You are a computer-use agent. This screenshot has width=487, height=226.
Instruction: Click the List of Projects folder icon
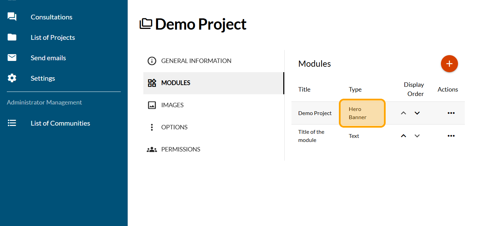tap(12, 37)
